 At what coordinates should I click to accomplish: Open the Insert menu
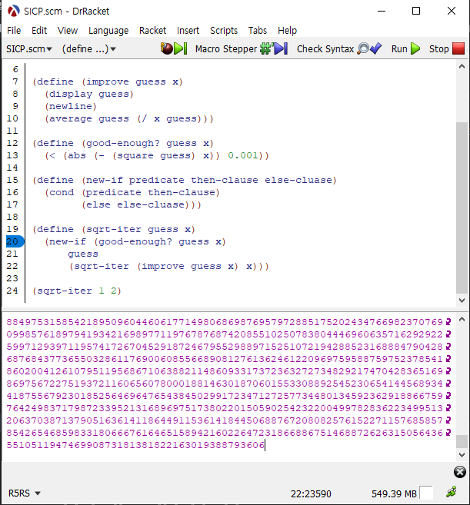188,30
